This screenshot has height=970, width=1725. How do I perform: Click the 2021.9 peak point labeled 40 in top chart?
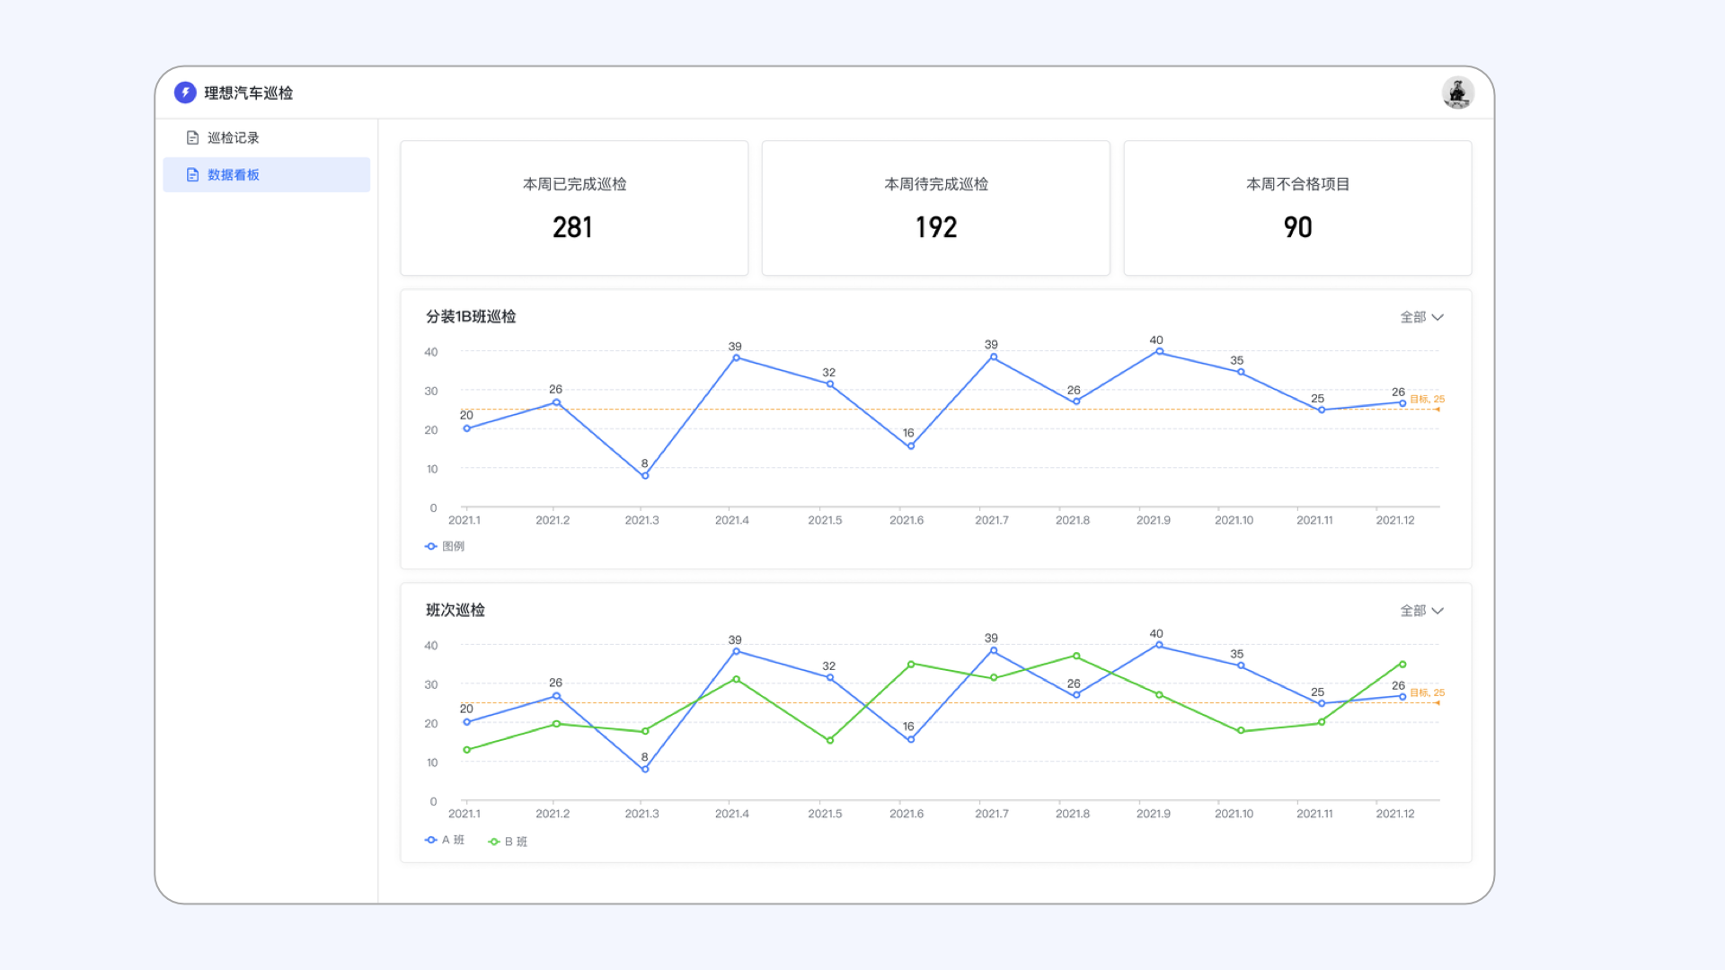click(1159, 352)
